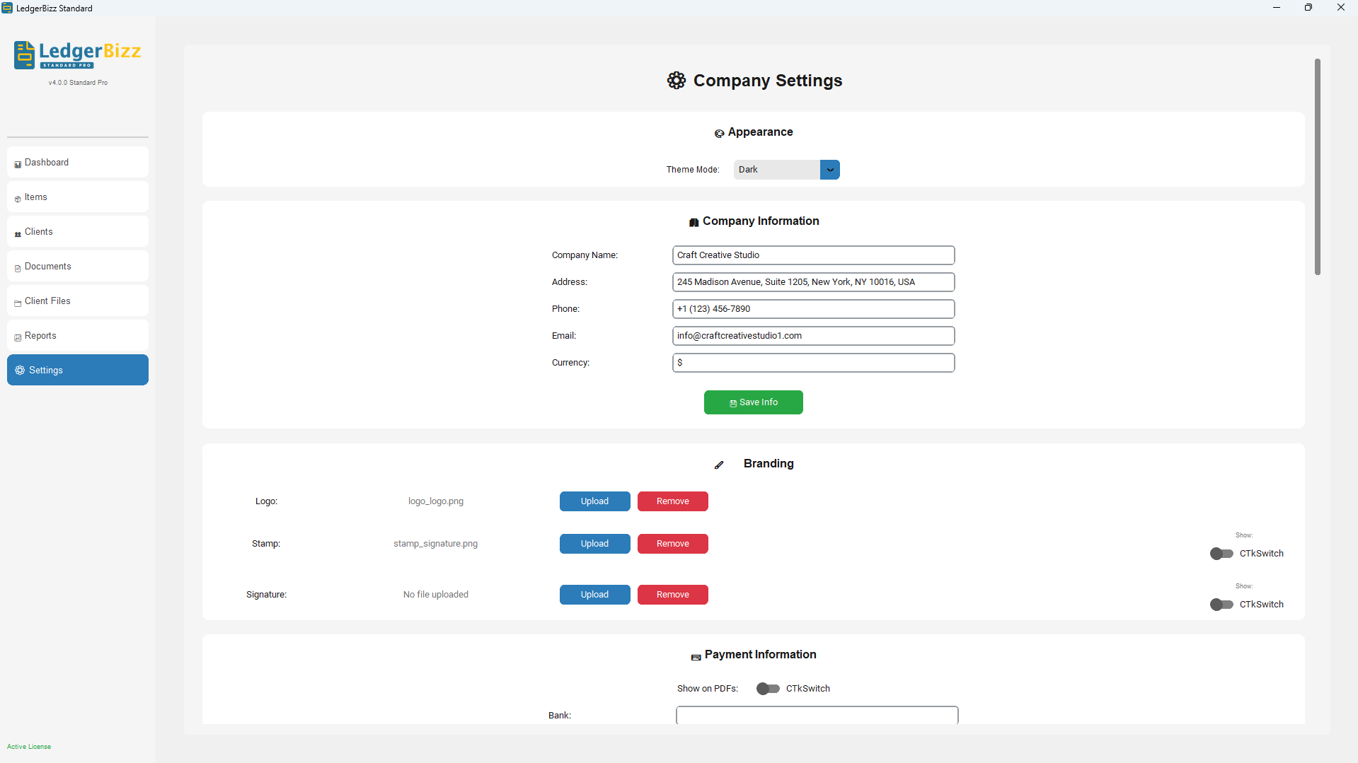
Task: Click the LedgerBizz logo in the sidebar
Action: 78,55
